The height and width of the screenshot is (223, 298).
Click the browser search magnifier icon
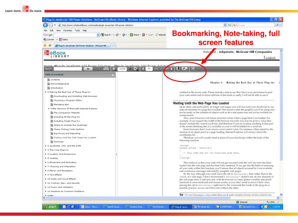[277, 25]
